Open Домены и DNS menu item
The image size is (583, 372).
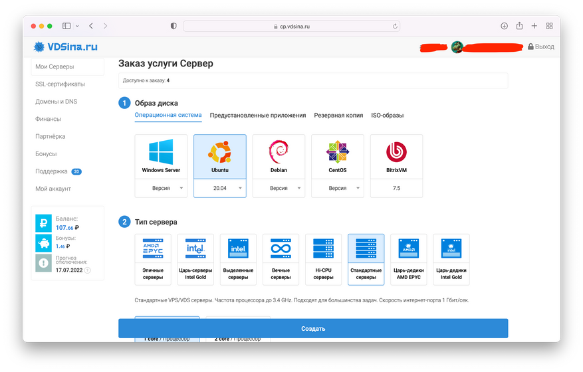click(57, 102)
